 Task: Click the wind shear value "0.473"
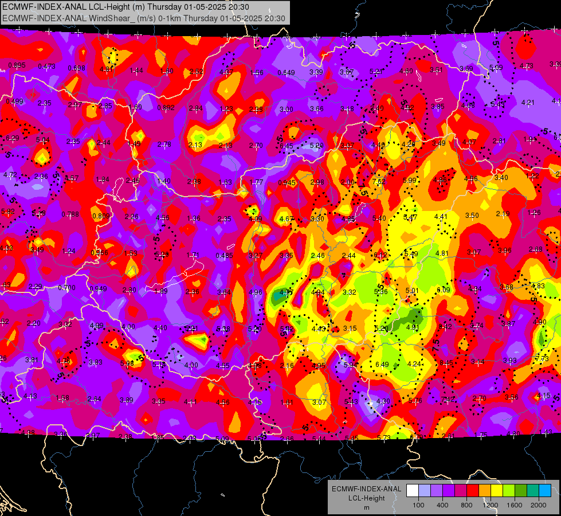click(x=46, y=67)
